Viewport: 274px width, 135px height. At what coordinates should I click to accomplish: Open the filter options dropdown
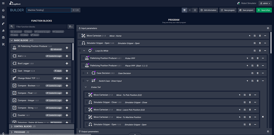click(x=71, y=27)
